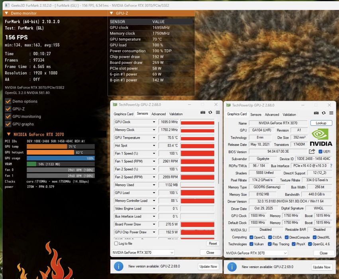Click the GPU Clock red sensor graph

pos(198,123)
